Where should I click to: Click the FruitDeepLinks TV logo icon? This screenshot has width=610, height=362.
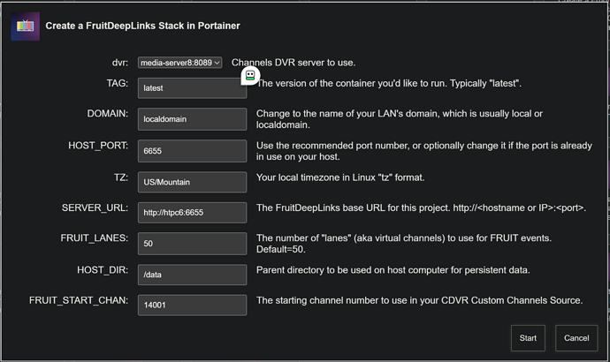pyautogui.click(x=26, y=26)
